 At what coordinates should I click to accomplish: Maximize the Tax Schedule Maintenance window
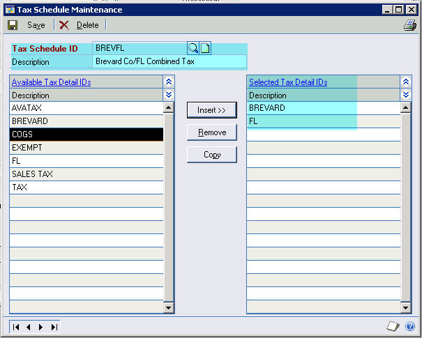(x=398, y=10)
